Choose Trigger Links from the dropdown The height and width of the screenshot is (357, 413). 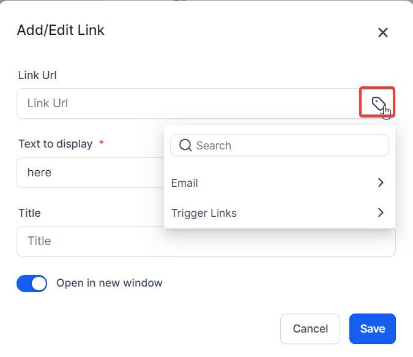[204, 213]
